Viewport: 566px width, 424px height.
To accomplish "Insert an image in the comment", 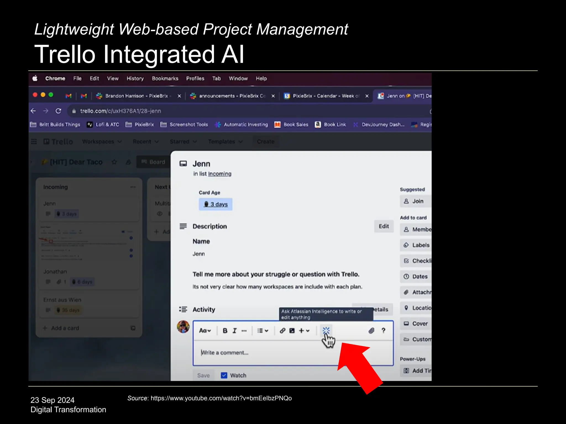I will click(292, 331).
